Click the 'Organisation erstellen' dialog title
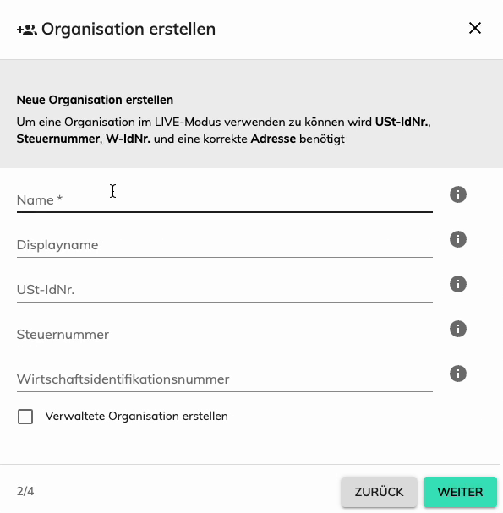 tap(128, 29)
